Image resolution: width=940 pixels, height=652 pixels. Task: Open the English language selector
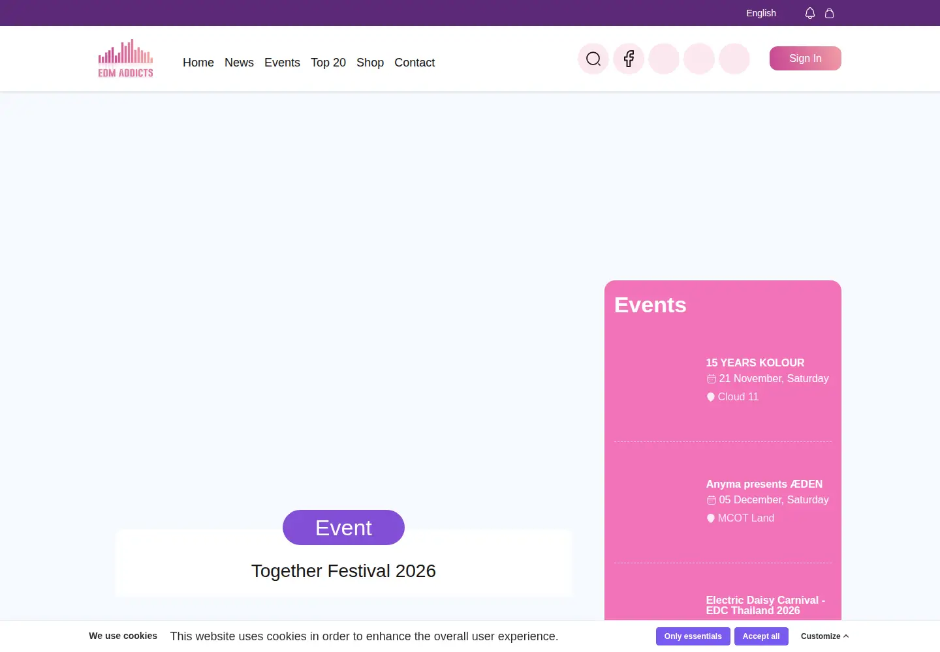pyautogui.click(x=761, y=13)
